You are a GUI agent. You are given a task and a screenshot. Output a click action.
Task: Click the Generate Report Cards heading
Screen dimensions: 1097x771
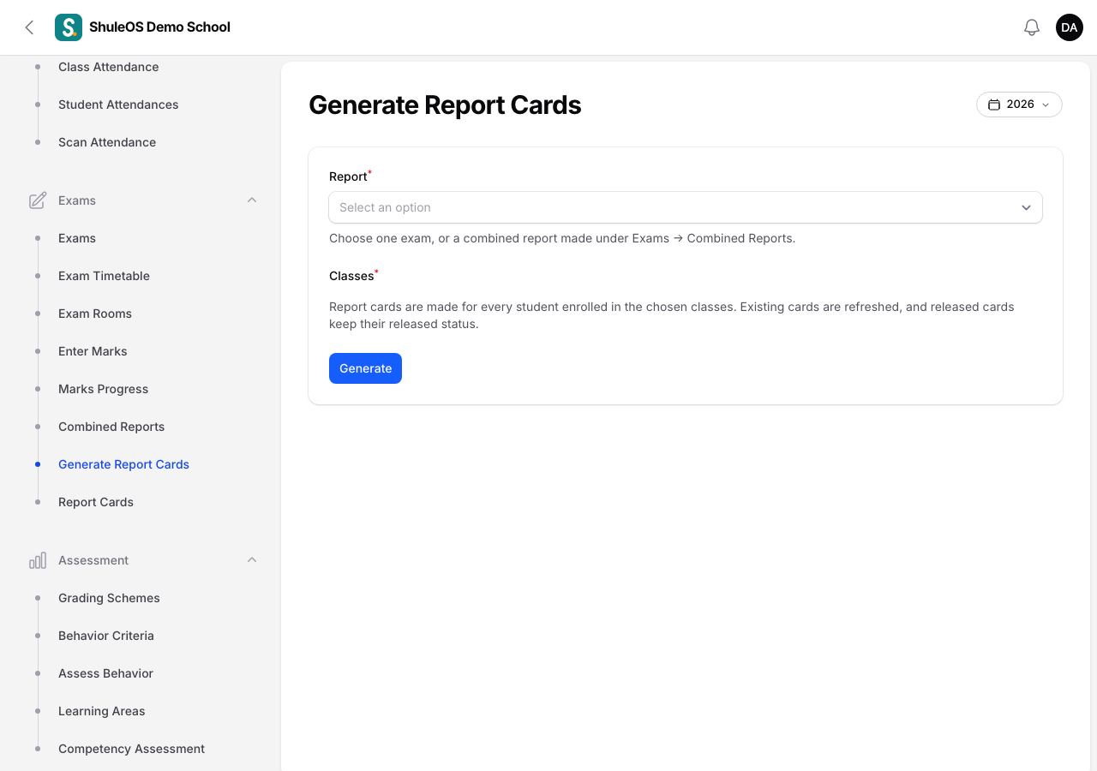pos(445,105)
